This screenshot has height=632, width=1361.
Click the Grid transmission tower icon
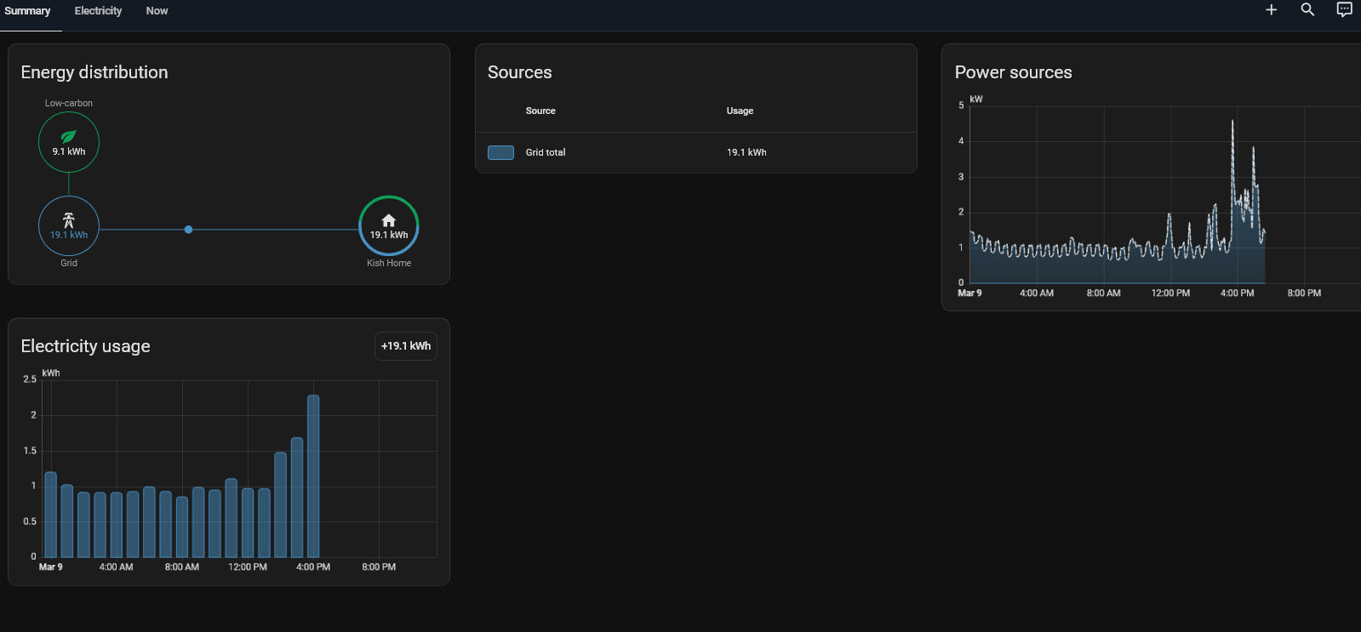(x=69, y=220)
